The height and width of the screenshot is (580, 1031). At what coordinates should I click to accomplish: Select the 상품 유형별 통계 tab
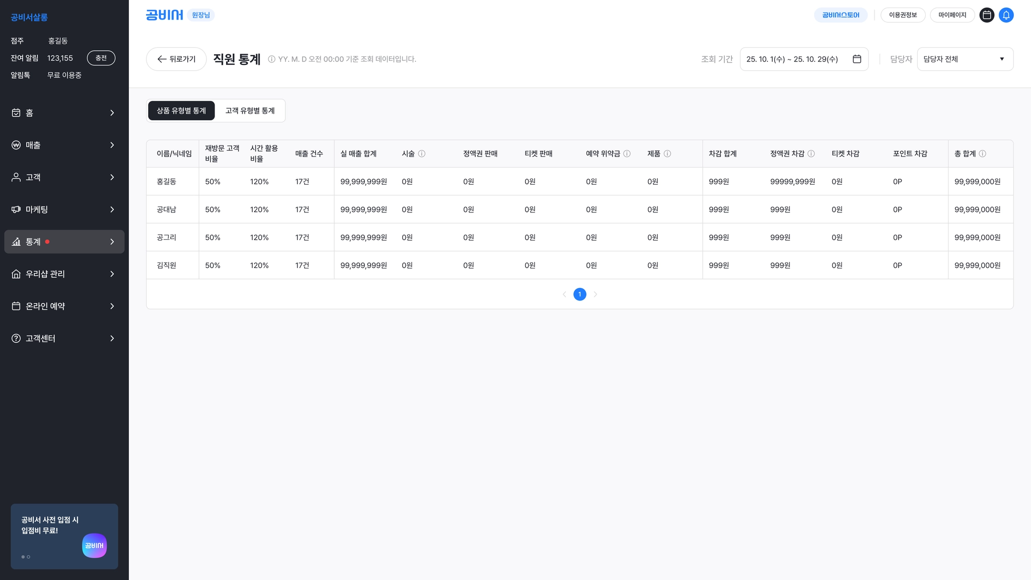tap(181, 111)
